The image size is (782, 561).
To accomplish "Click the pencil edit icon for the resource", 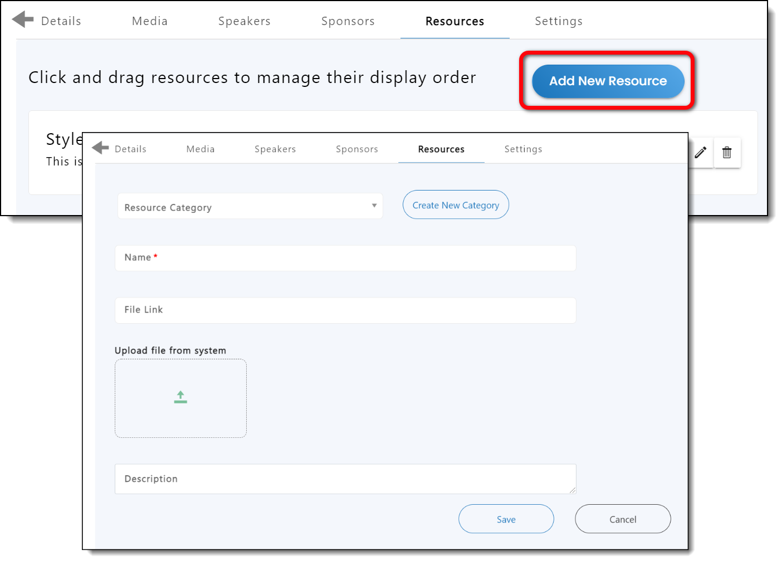I will click(701, 152).
